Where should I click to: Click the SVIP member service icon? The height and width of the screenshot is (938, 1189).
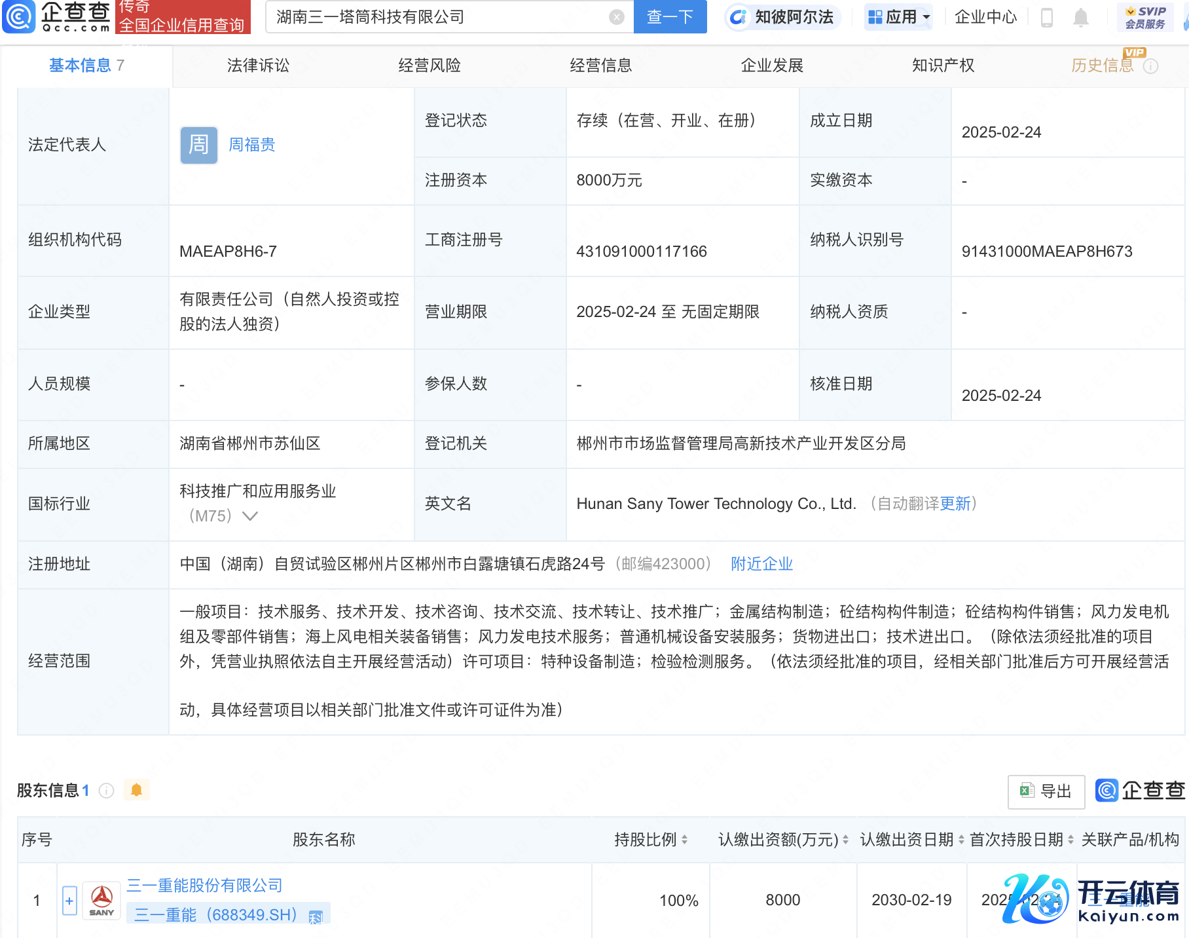point(1144,17)
